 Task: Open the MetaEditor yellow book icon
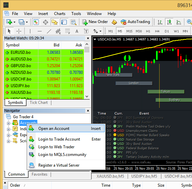(114, 22)
